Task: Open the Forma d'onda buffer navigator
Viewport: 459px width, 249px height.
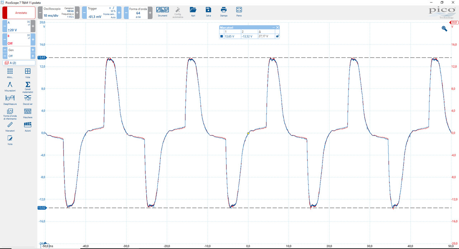Action: (138, 13)
